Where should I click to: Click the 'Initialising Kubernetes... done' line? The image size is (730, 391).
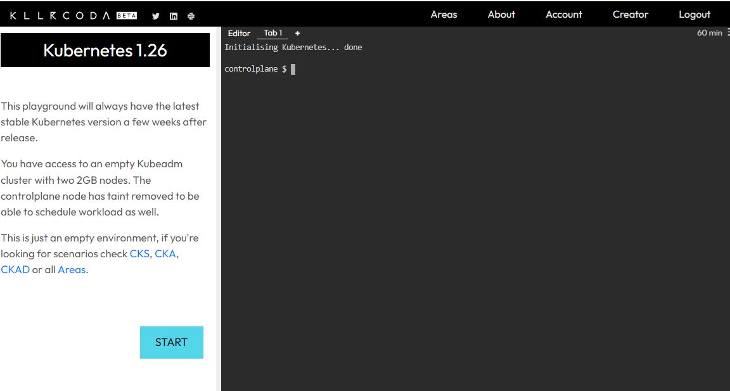click(x=293, y=47)
